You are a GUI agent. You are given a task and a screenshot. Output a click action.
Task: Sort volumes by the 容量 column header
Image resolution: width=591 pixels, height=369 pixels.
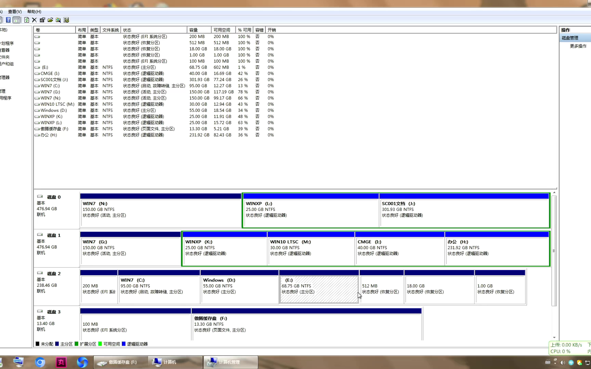tap(199, 30)
